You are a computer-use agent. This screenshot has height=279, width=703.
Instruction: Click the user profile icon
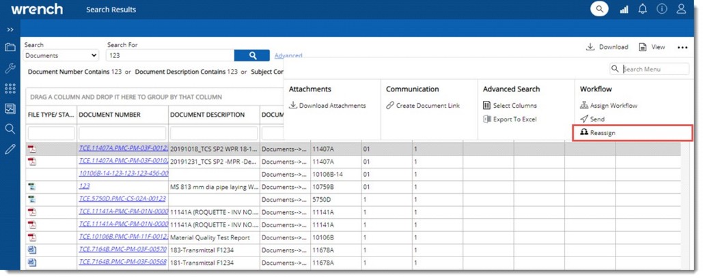(681, 10)
